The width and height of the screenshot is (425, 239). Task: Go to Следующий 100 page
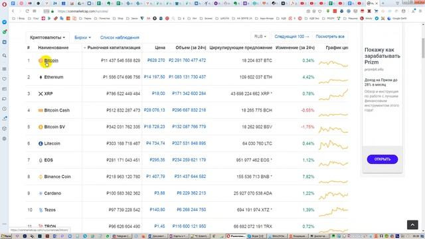point(292,37)
